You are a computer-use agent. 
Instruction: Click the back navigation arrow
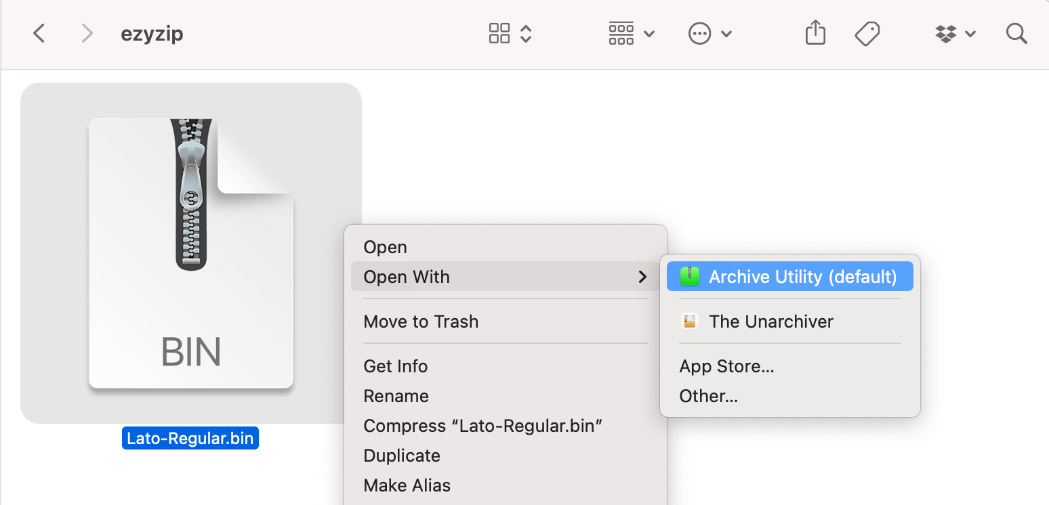click(x=39, y=32)
